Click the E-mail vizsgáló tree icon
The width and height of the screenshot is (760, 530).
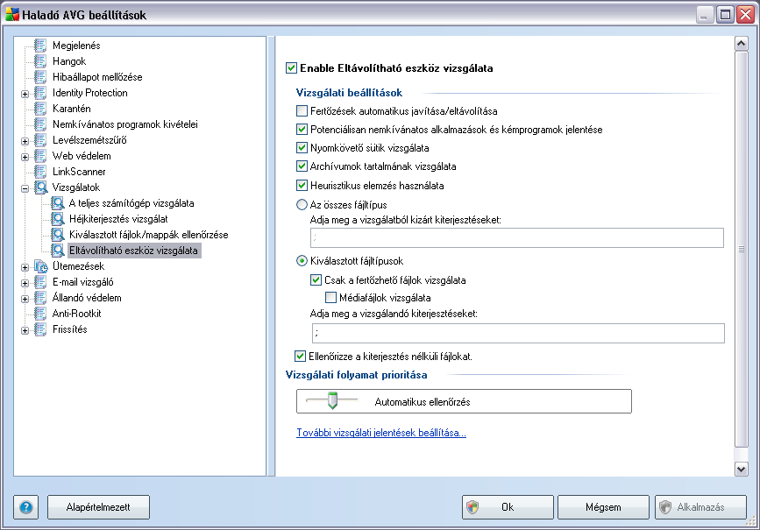[x=40, y=282]
